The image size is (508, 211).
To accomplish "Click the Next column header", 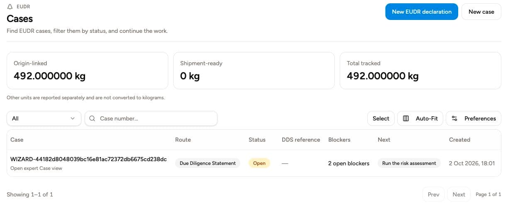I will [384, 140].
